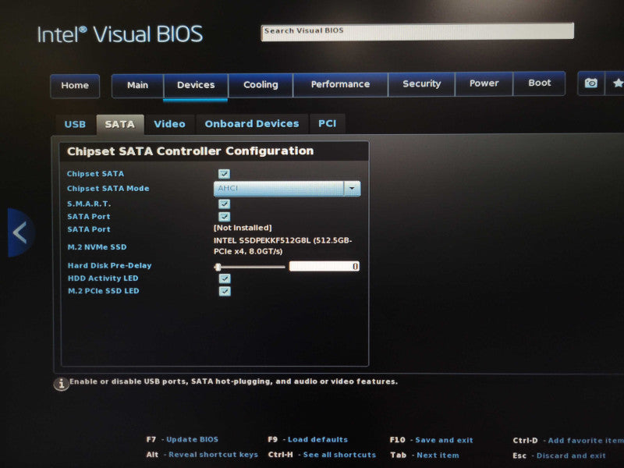The image size is (624, 468).
Task: Toggle the M.2 PCIe SSD LED checkbox
Action: (x=225, y=291)
